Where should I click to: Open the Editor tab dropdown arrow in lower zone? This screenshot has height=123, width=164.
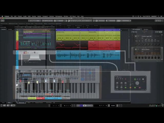pyautogui.click(x=33, y=103)
